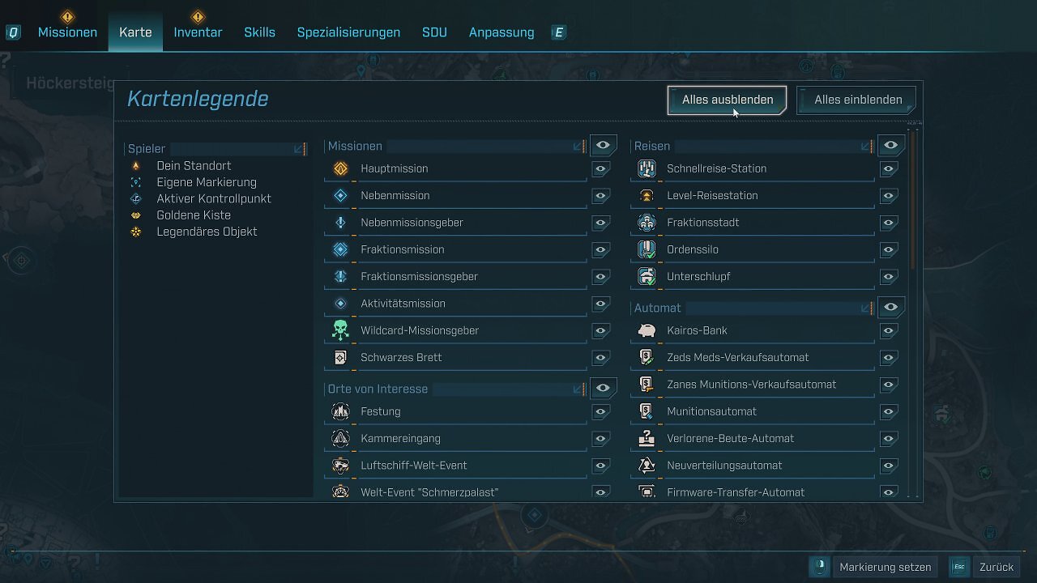Open the Inventar tab
The height and width of the screenshot is (583, 1037).
pos(198,32)
